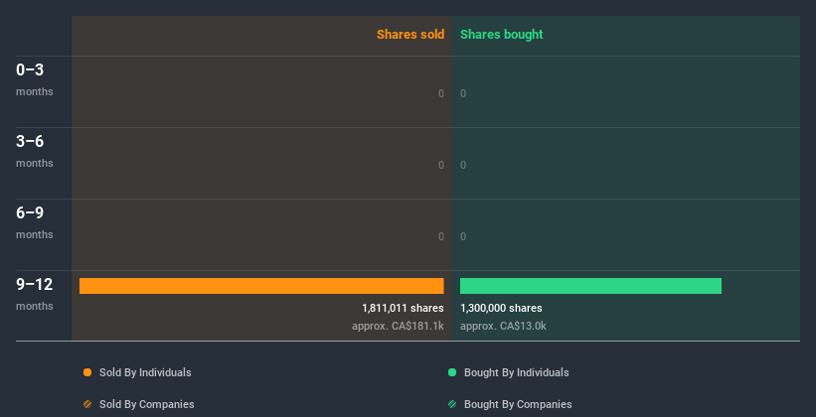Click the 'Sold By Individuals' legend label
The height and width of the screenshot is (417, 816).
click(145, 372)
